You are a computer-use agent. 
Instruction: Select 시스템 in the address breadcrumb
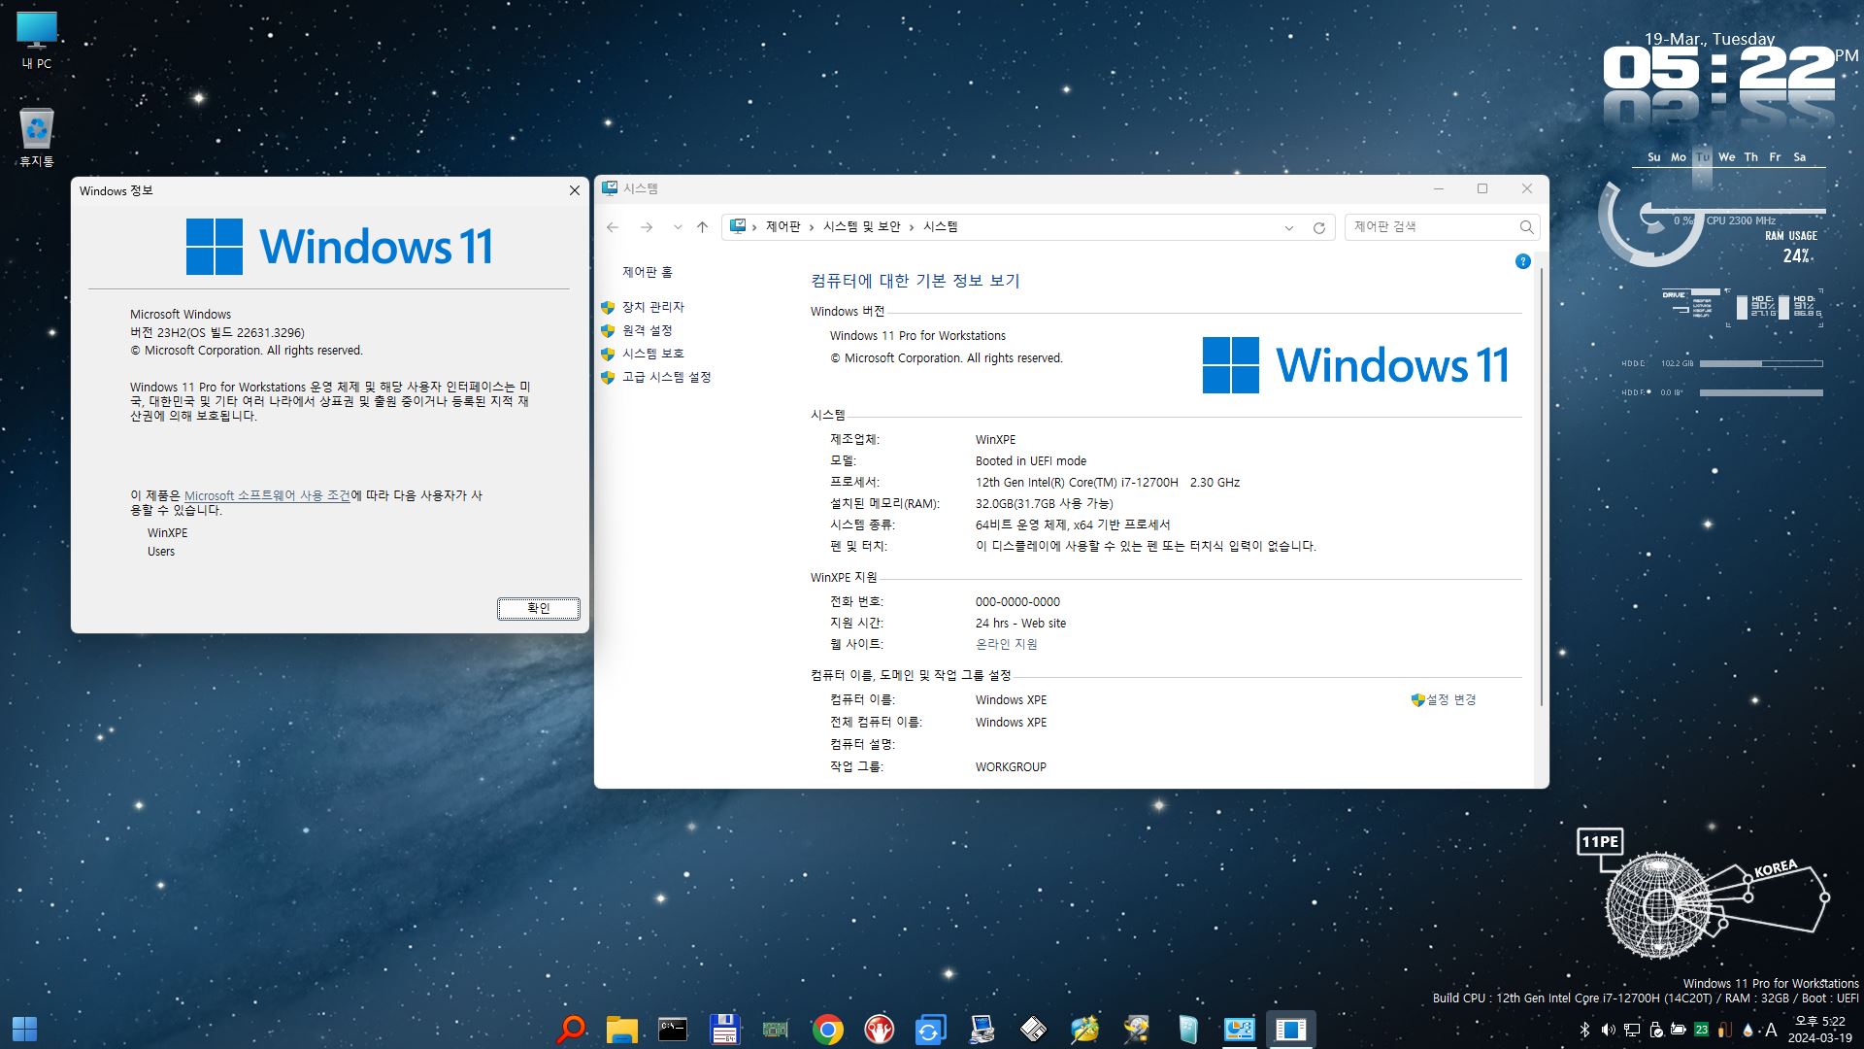click(x=940, y=226)
